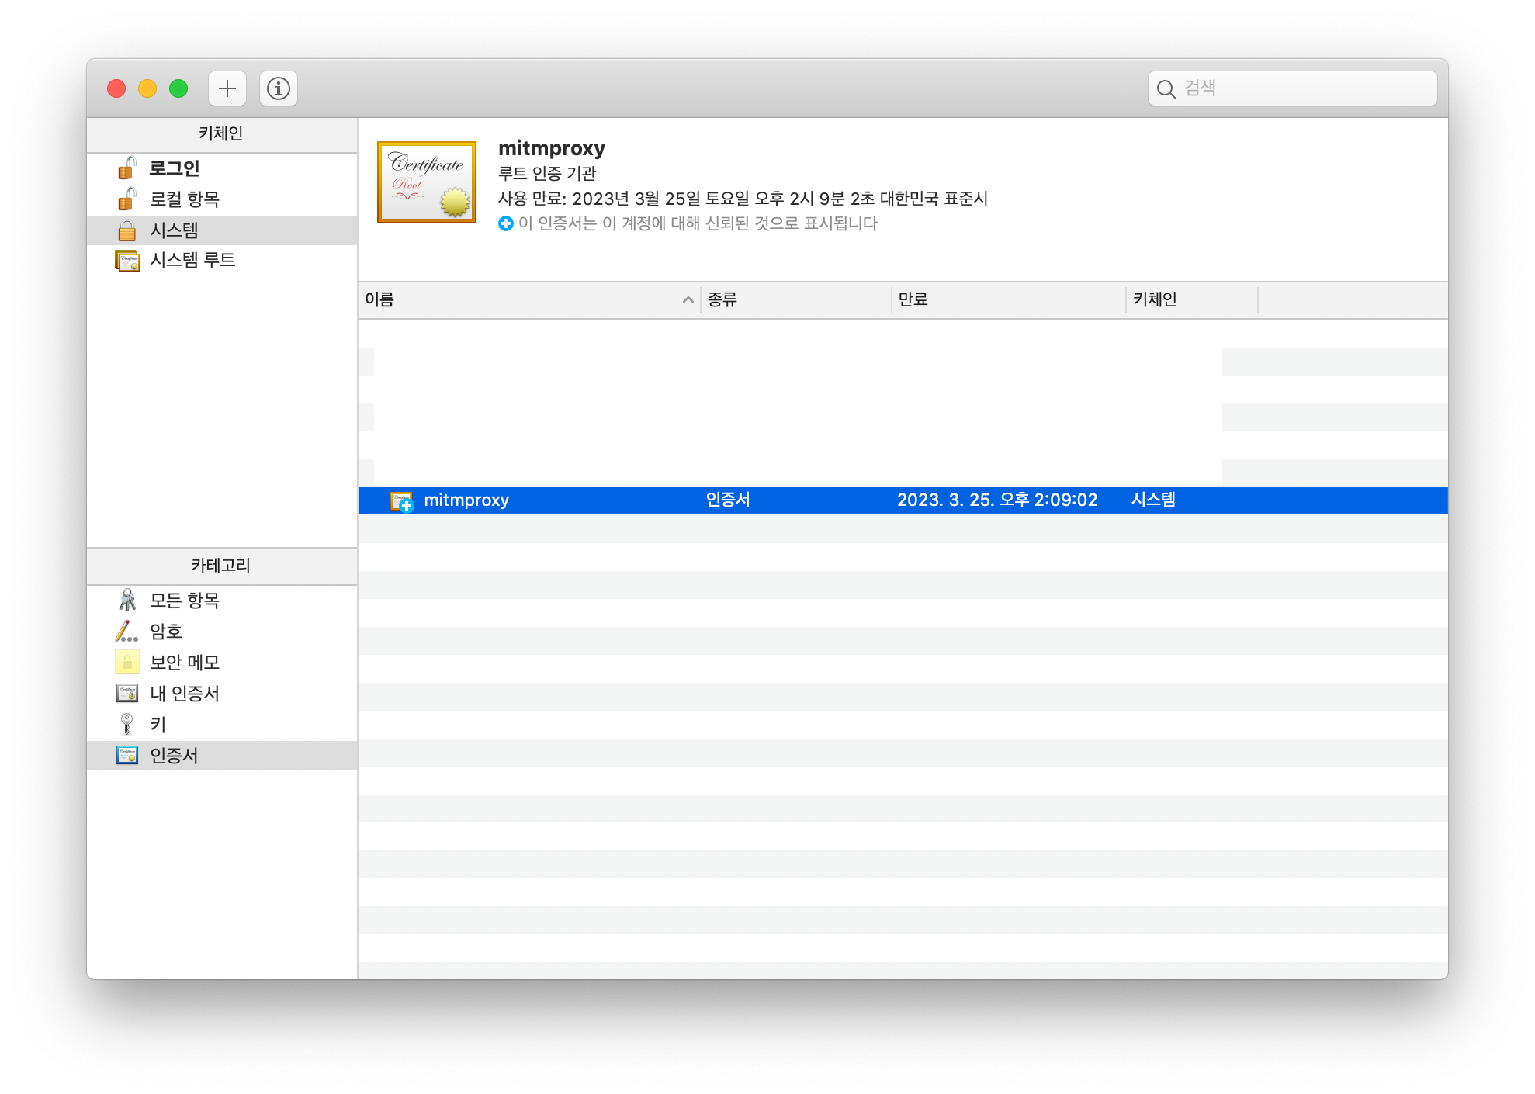The image size is (1535, 1094).
Task: Click the mitmproxy row certificate icon
Action: (401, 501)
